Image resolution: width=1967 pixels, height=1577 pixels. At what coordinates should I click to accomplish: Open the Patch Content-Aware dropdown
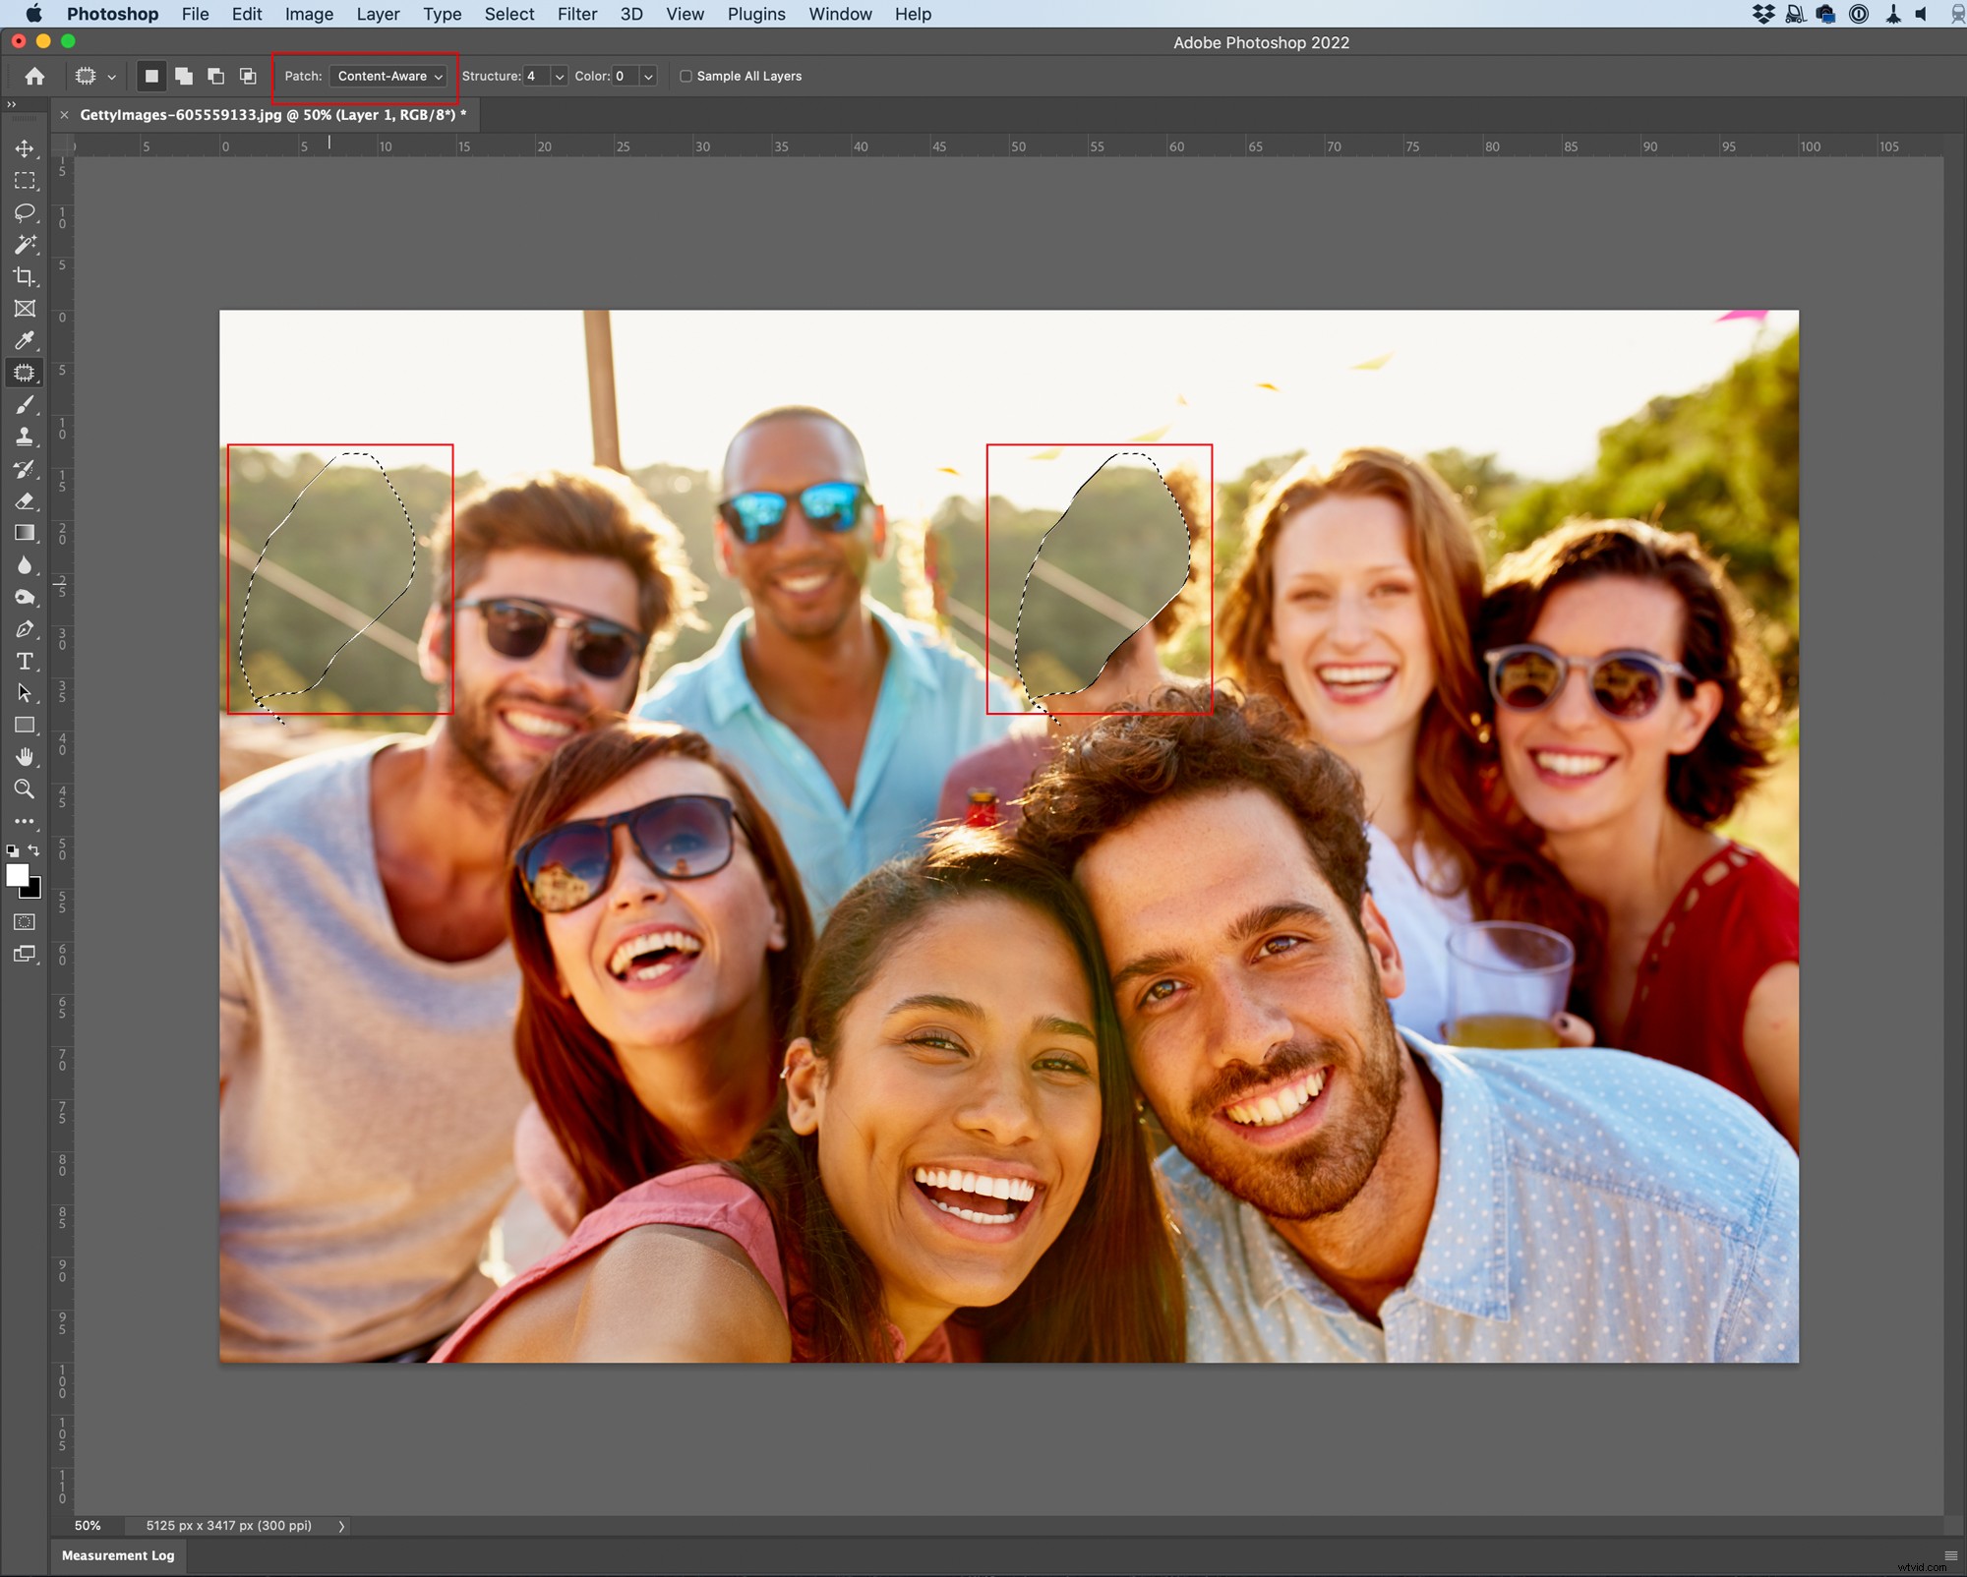click(x=388, y=76)
